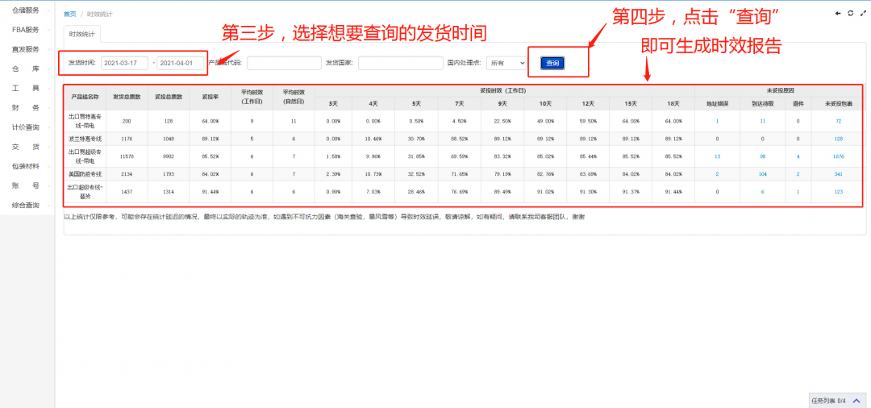Click 妥投总票数 value 1793
The width and height of the screenshot is (871, 408).
(169, 174)
